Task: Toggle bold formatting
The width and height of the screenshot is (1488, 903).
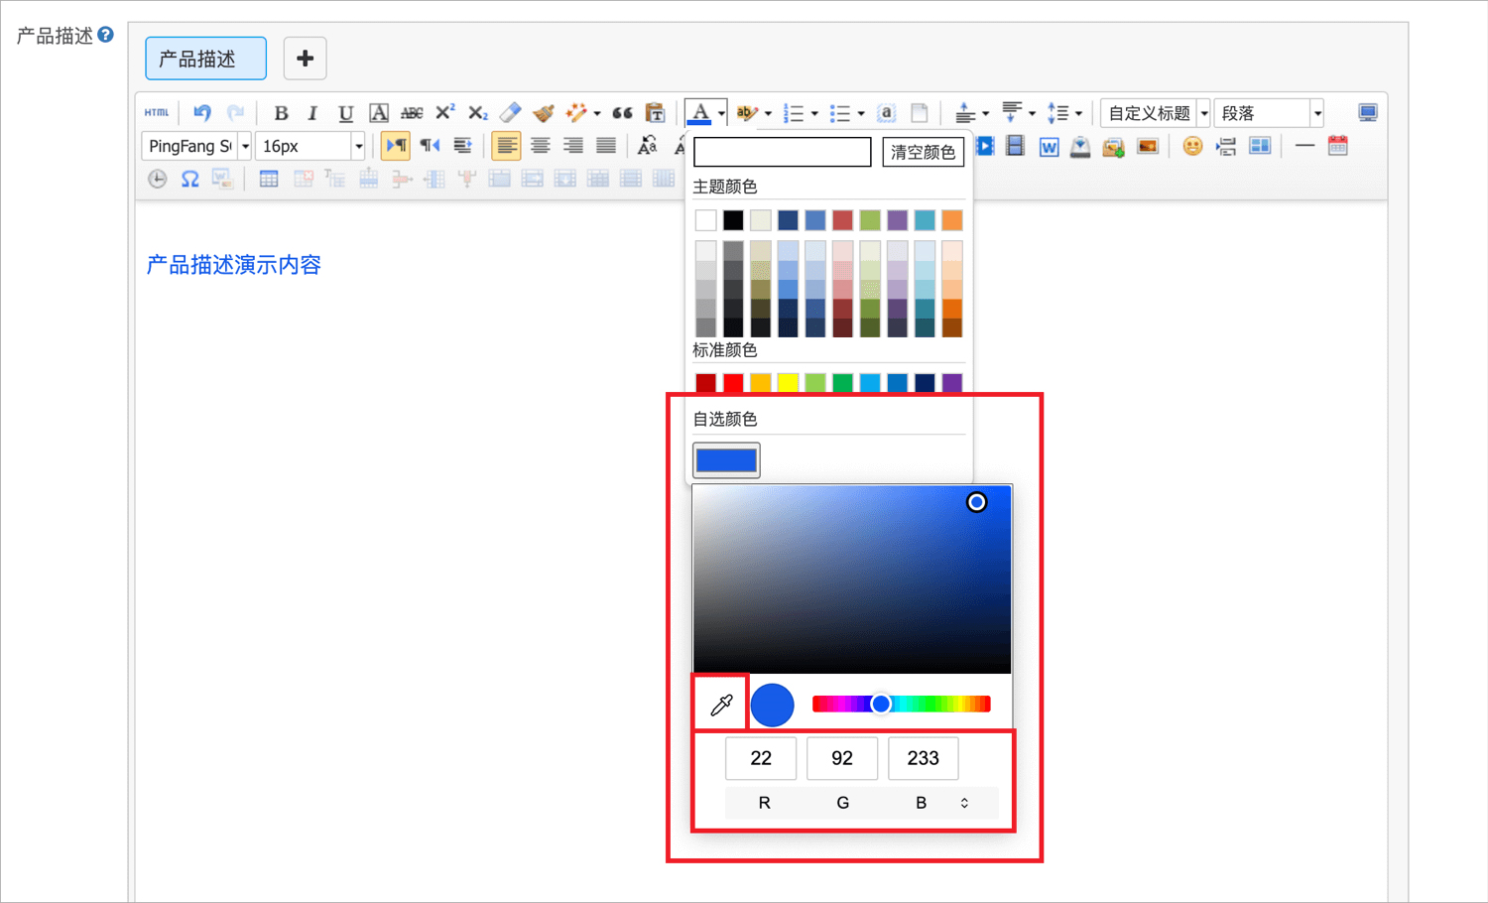Action: coord(281,113)
